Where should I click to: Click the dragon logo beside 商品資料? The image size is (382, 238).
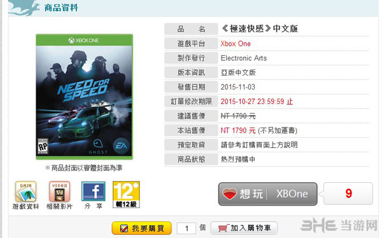pyautogui.click(x=24, y=8)
